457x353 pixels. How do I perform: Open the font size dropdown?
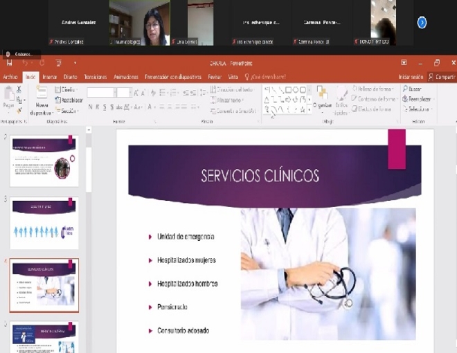pos(130,93)
